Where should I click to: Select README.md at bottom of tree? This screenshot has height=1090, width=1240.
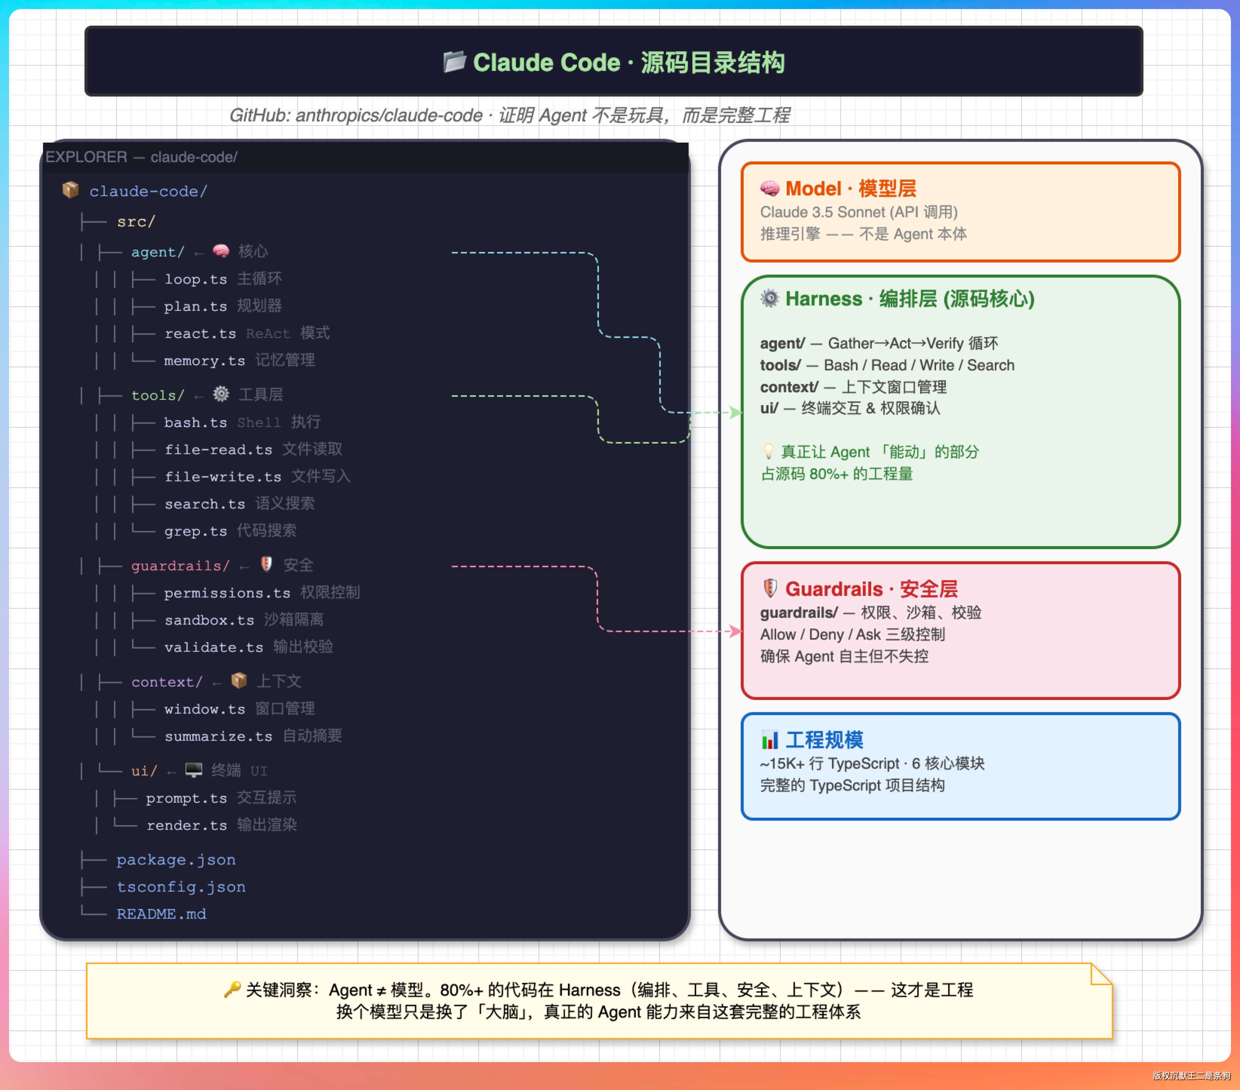click(161, 913)
